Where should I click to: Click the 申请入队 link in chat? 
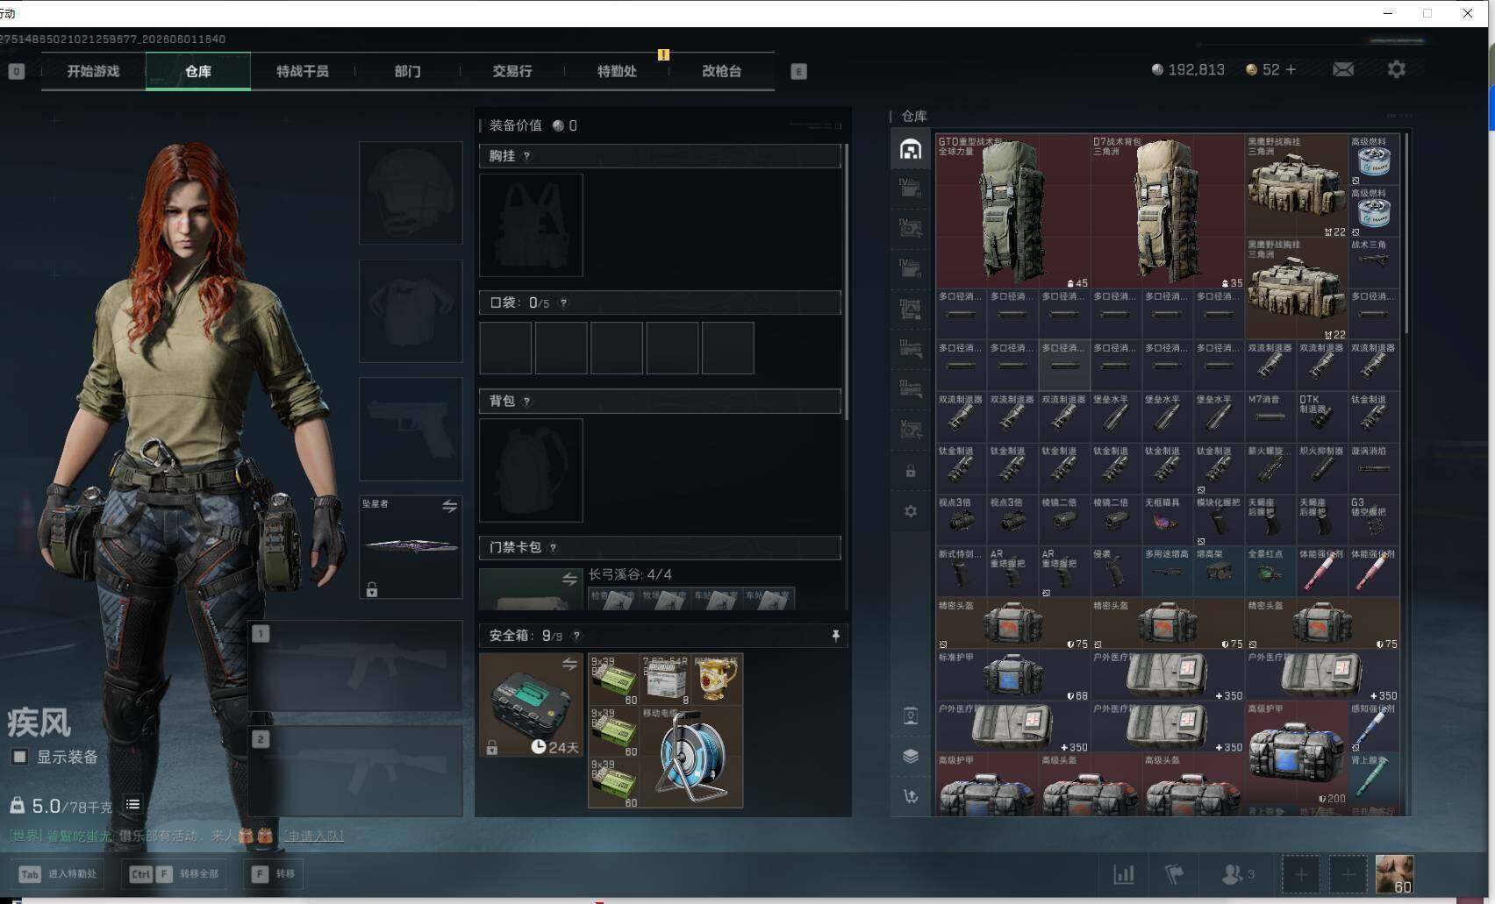313,836
